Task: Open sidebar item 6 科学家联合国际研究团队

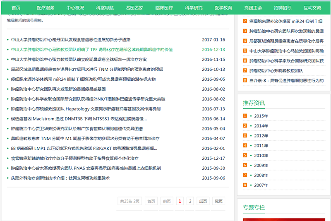Action: pyautogui.click(x=286, y=61)
